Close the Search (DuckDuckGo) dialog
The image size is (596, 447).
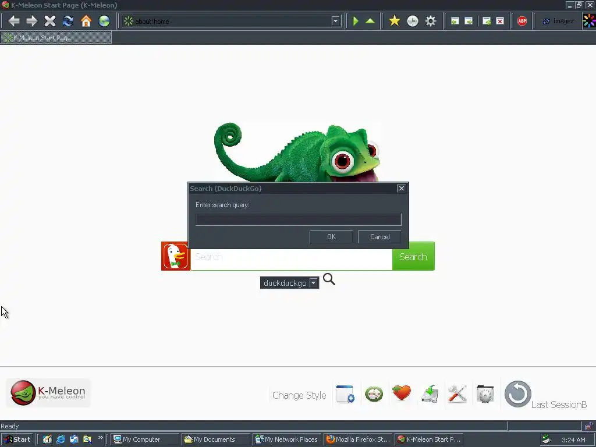point(401,189)
